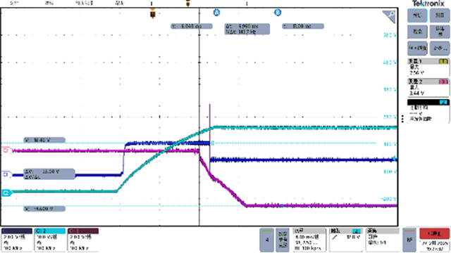The width and height of the screenshot is (451, 253).
Task: Select the blue C1 channel handle
Action: pyautogui.click(x=6, y=174)
